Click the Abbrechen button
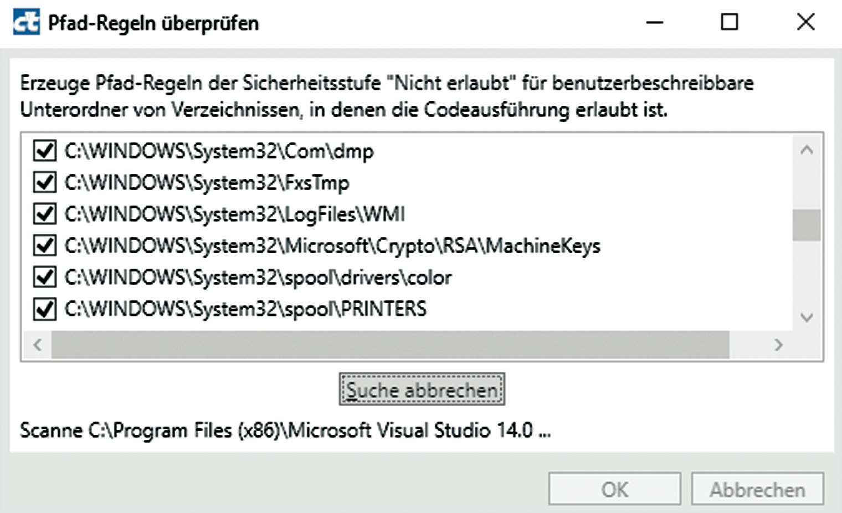Screen dimensions: 842x513 coord(757,489)
